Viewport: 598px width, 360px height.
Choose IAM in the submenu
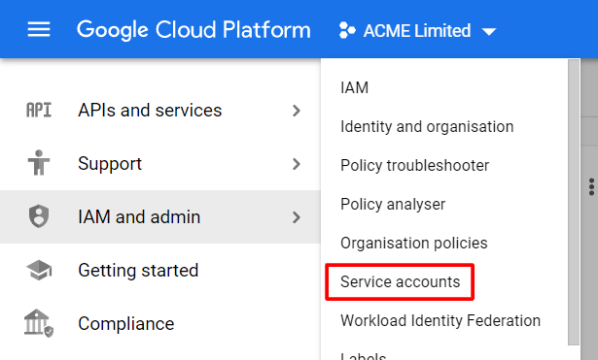coord(355,88)
